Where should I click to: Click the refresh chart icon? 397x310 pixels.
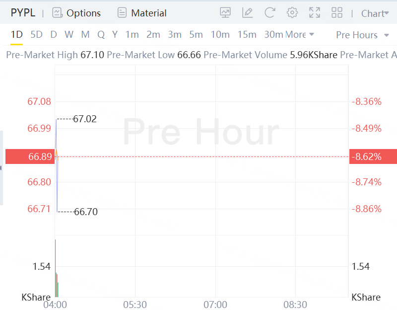269,13
